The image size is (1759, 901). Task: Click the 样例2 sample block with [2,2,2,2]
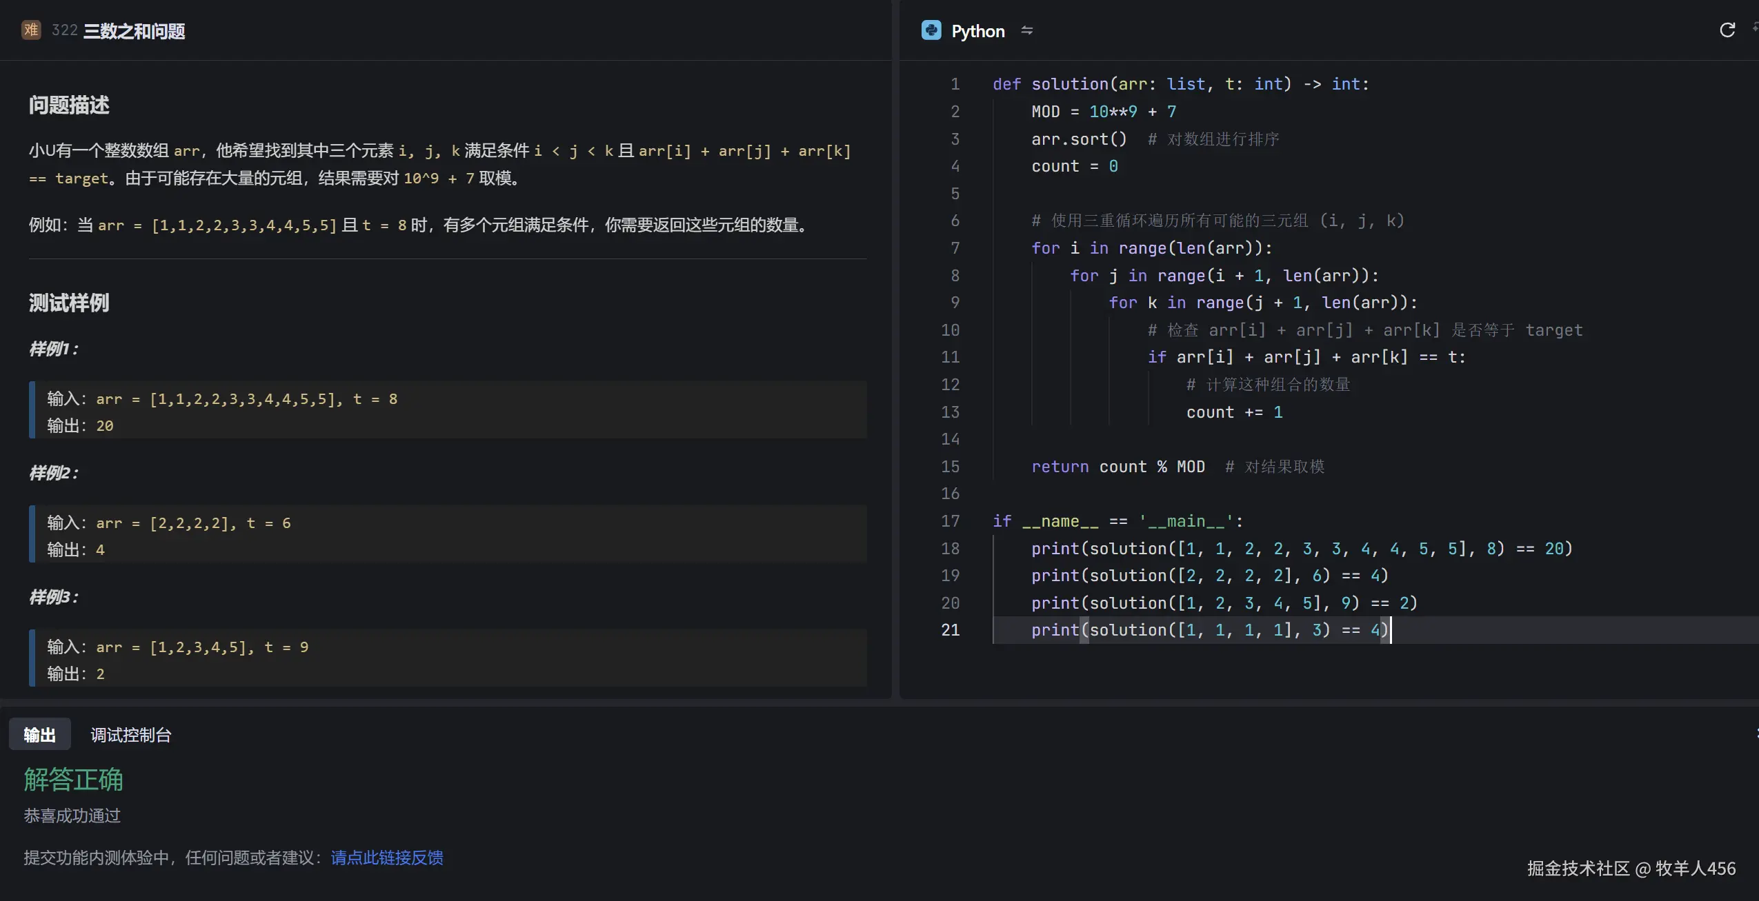coord(448,534)
